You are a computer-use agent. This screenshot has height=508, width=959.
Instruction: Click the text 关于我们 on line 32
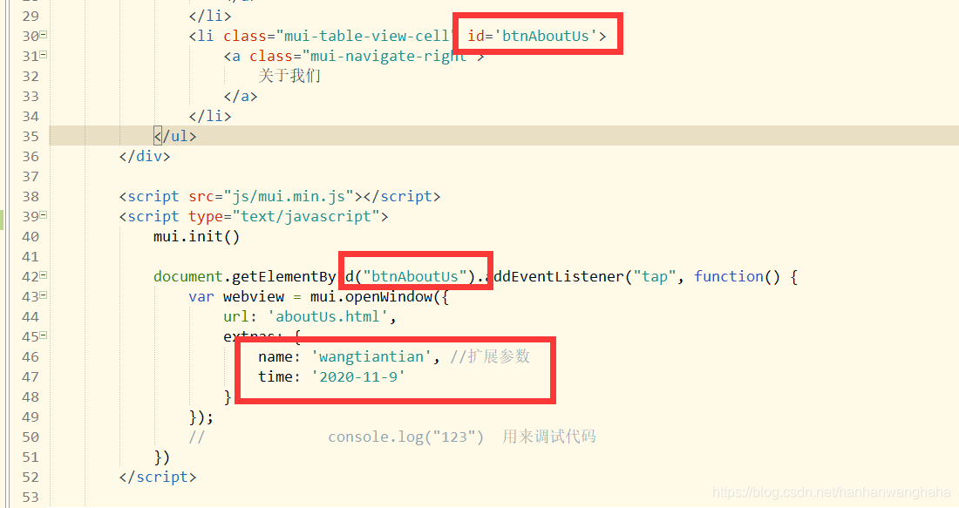(x=289, y=76)
